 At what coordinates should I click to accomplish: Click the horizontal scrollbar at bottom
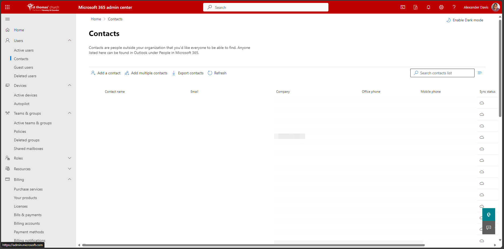253,245
